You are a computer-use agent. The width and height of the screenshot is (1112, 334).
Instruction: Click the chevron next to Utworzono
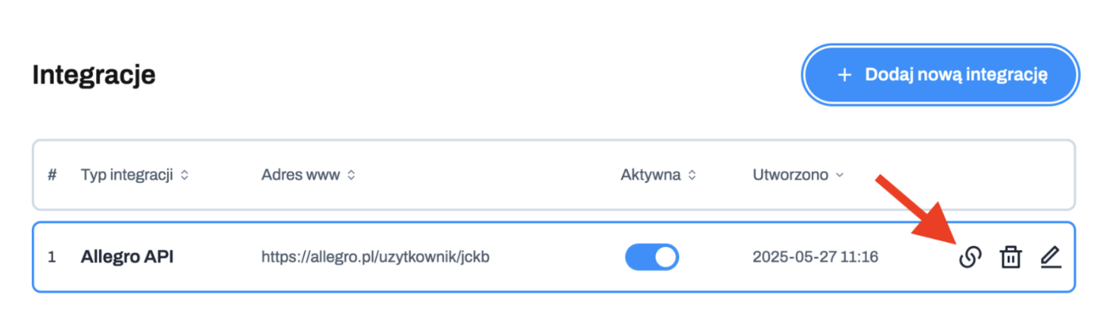839,175
